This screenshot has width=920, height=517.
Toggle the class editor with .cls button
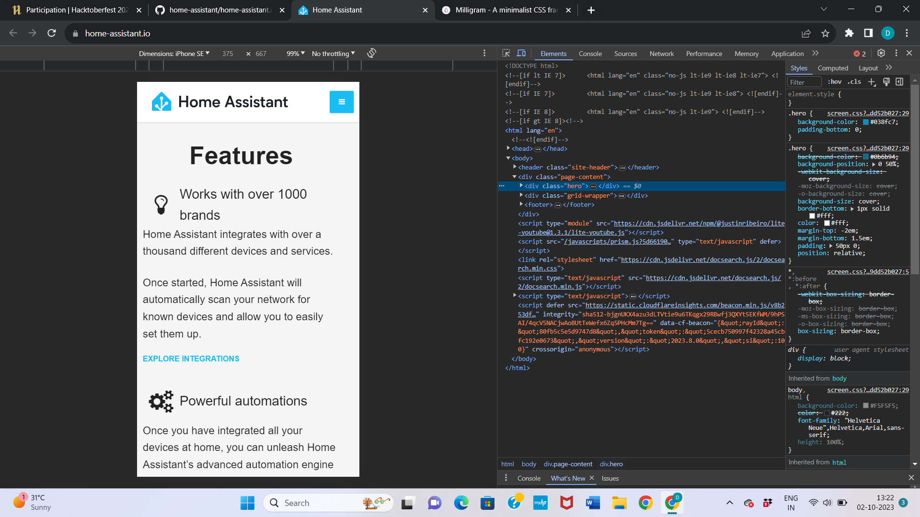click(854, 82)
